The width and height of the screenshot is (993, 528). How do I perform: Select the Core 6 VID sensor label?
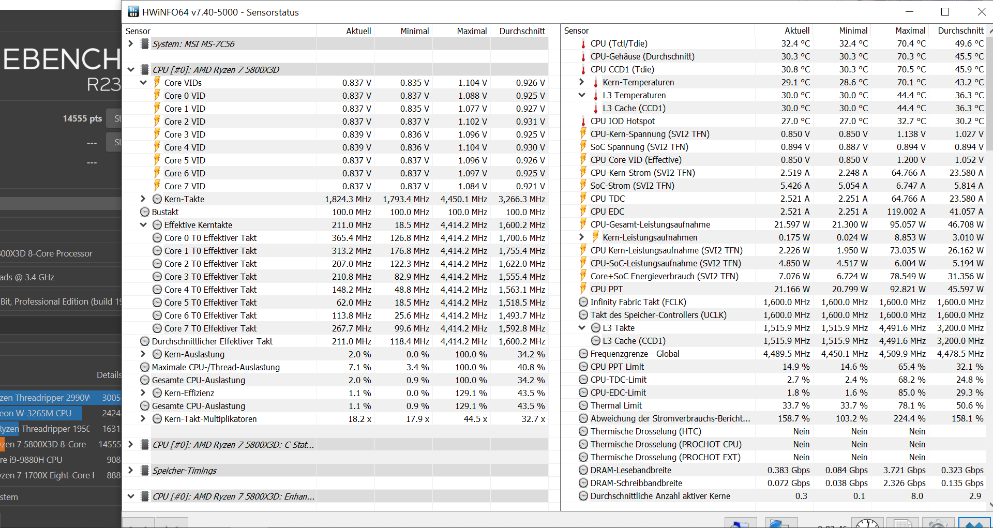click(185, 173)
